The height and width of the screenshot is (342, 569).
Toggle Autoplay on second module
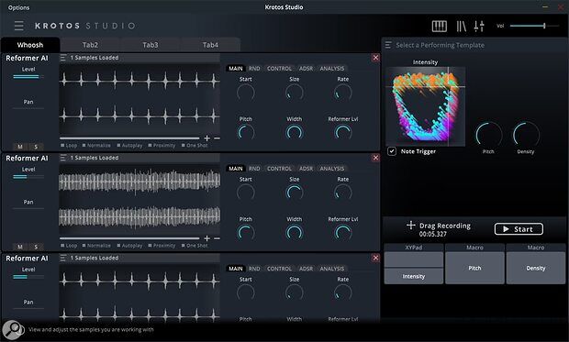pyautogui.click(x=129, y=246)
